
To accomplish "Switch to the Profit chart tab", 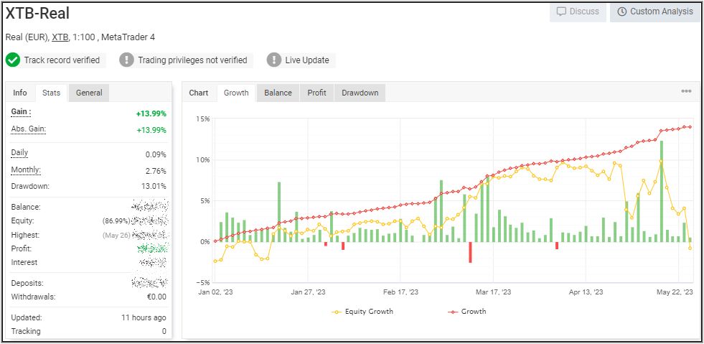I will click(x=316, y=93).
